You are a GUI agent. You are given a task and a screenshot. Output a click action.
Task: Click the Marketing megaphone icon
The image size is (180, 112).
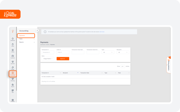[x=13, y=79]
